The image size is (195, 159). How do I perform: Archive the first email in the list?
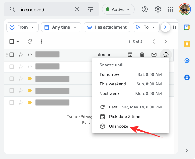(x=130, y=55)
